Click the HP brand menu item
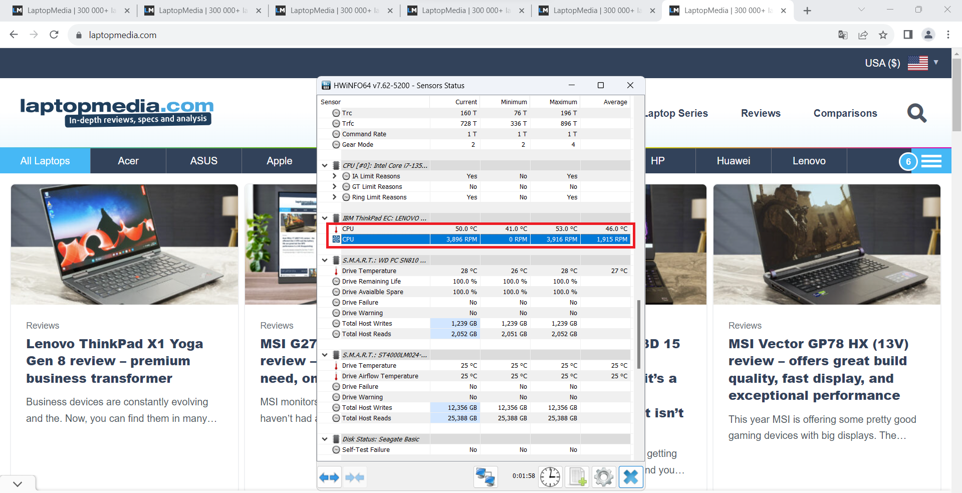Viewport: 962px width, 493px height. (x=657, y=161)
